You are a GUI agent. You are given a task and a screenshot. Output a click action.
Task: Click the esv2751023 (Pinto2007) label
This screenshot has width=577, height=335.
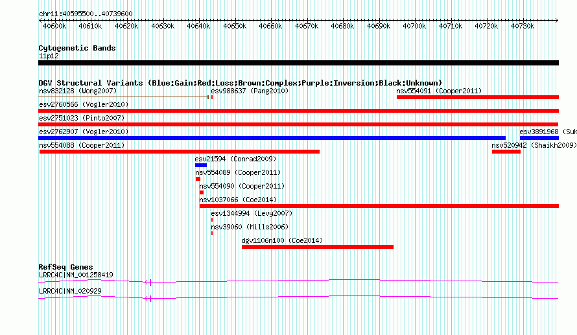click(82, 118)
